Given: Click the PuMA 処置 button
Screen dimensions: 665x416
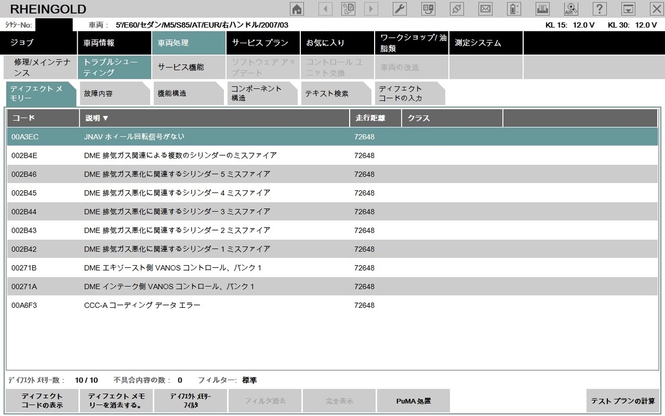Looking at the screenshot, I should pos(413,401).
